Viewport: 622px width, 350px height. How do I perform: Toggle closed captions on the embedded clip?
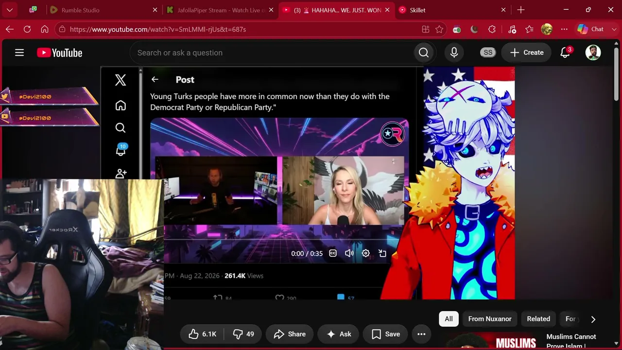[333, 253]
